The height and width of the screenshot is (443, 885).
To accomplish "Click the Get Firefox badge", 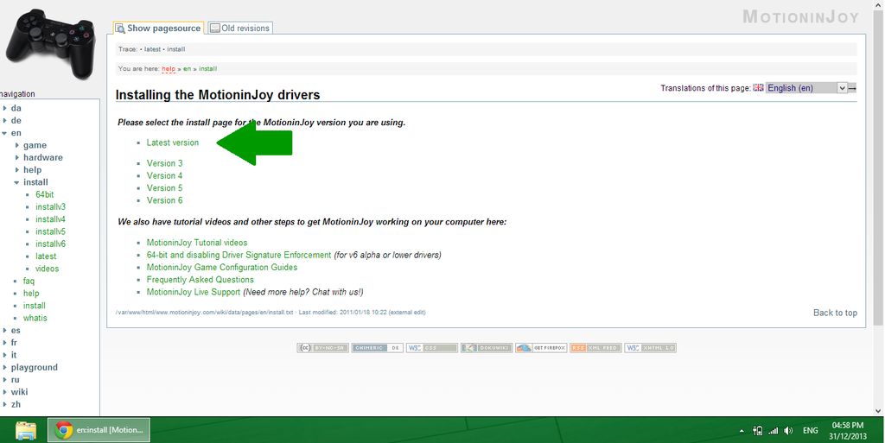I will [x=541, y=348].
